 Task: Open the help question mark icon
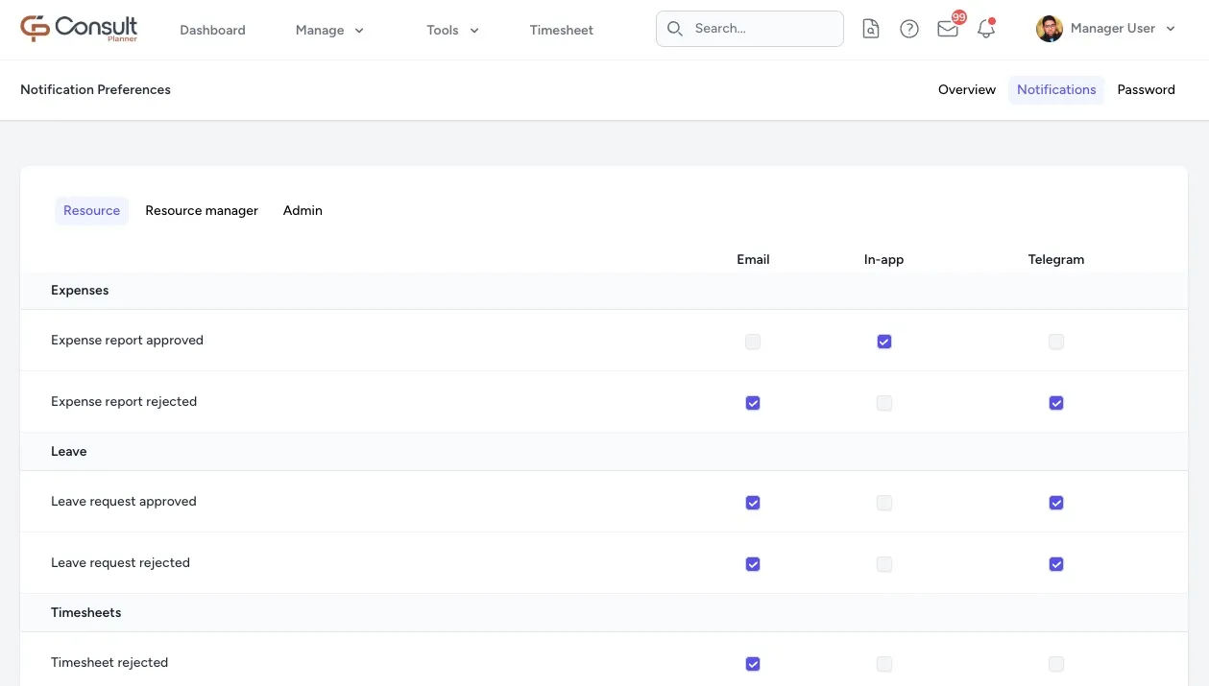click(909, 29)
